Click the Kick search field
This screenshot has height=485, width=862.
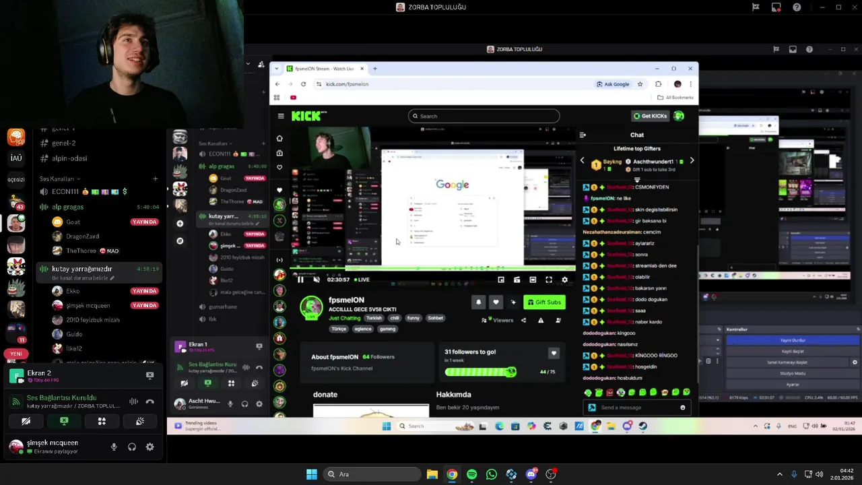pyautogui.click(x=484, y=116)
